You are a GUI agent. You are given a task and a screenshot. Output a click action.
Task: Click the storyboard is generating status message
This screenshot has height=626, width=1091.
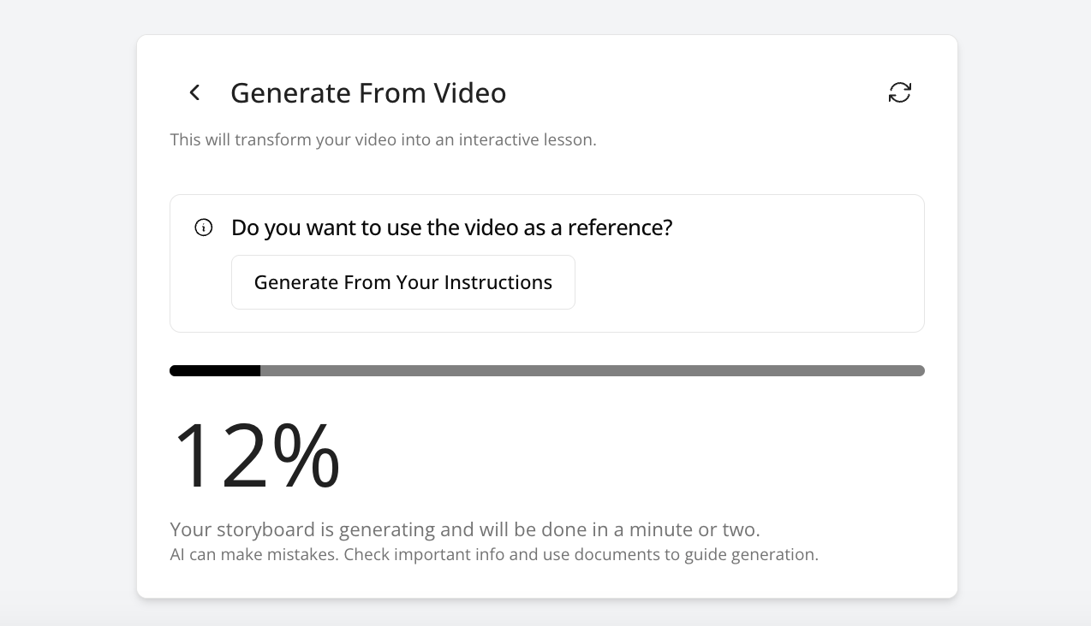[x=464, y=529]
